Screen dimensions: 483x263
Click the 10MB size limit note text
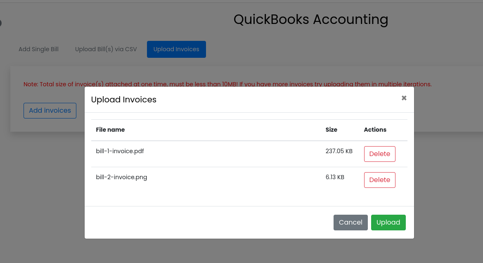(227, 84)
